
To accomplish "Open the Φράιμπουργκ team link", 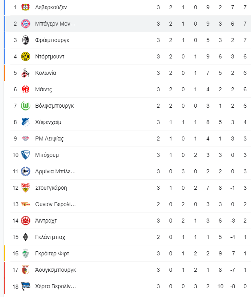I will [x=52, y=40].
